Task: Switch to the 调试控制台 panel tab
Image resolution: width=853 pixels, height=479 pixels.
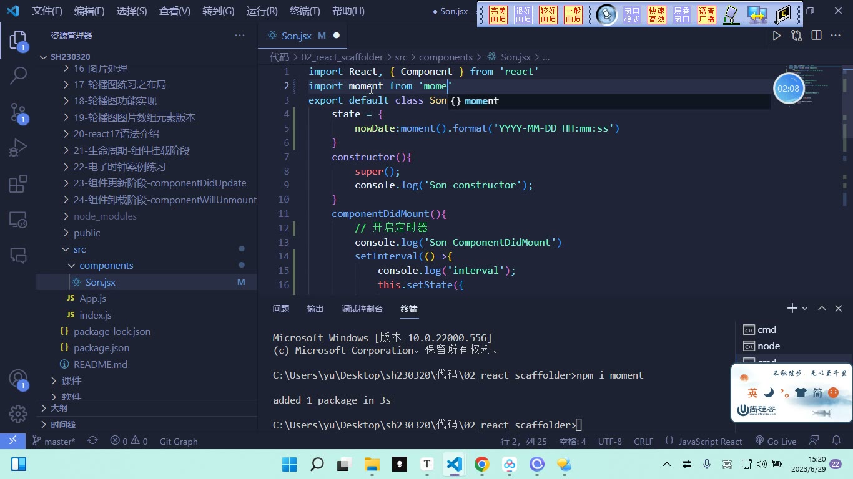Action: (x=362, y=309)
